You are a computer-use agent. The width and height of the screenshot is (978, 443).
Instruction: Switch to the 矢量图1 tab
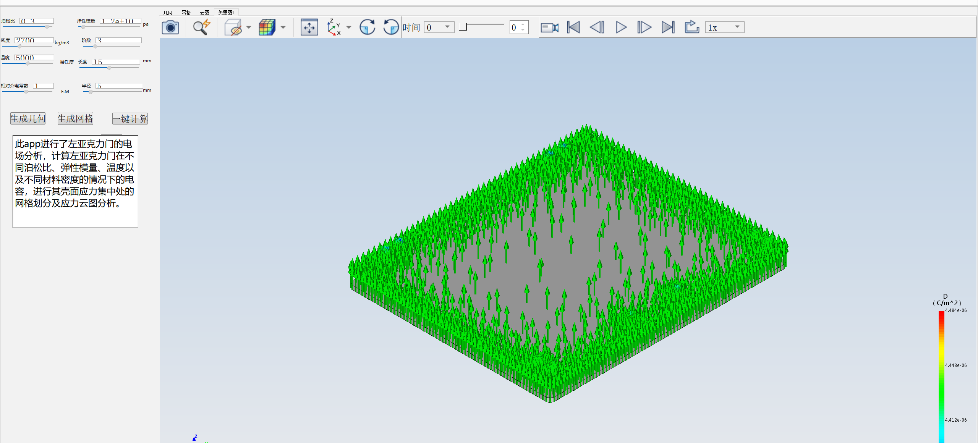click(x=226, y=13)
